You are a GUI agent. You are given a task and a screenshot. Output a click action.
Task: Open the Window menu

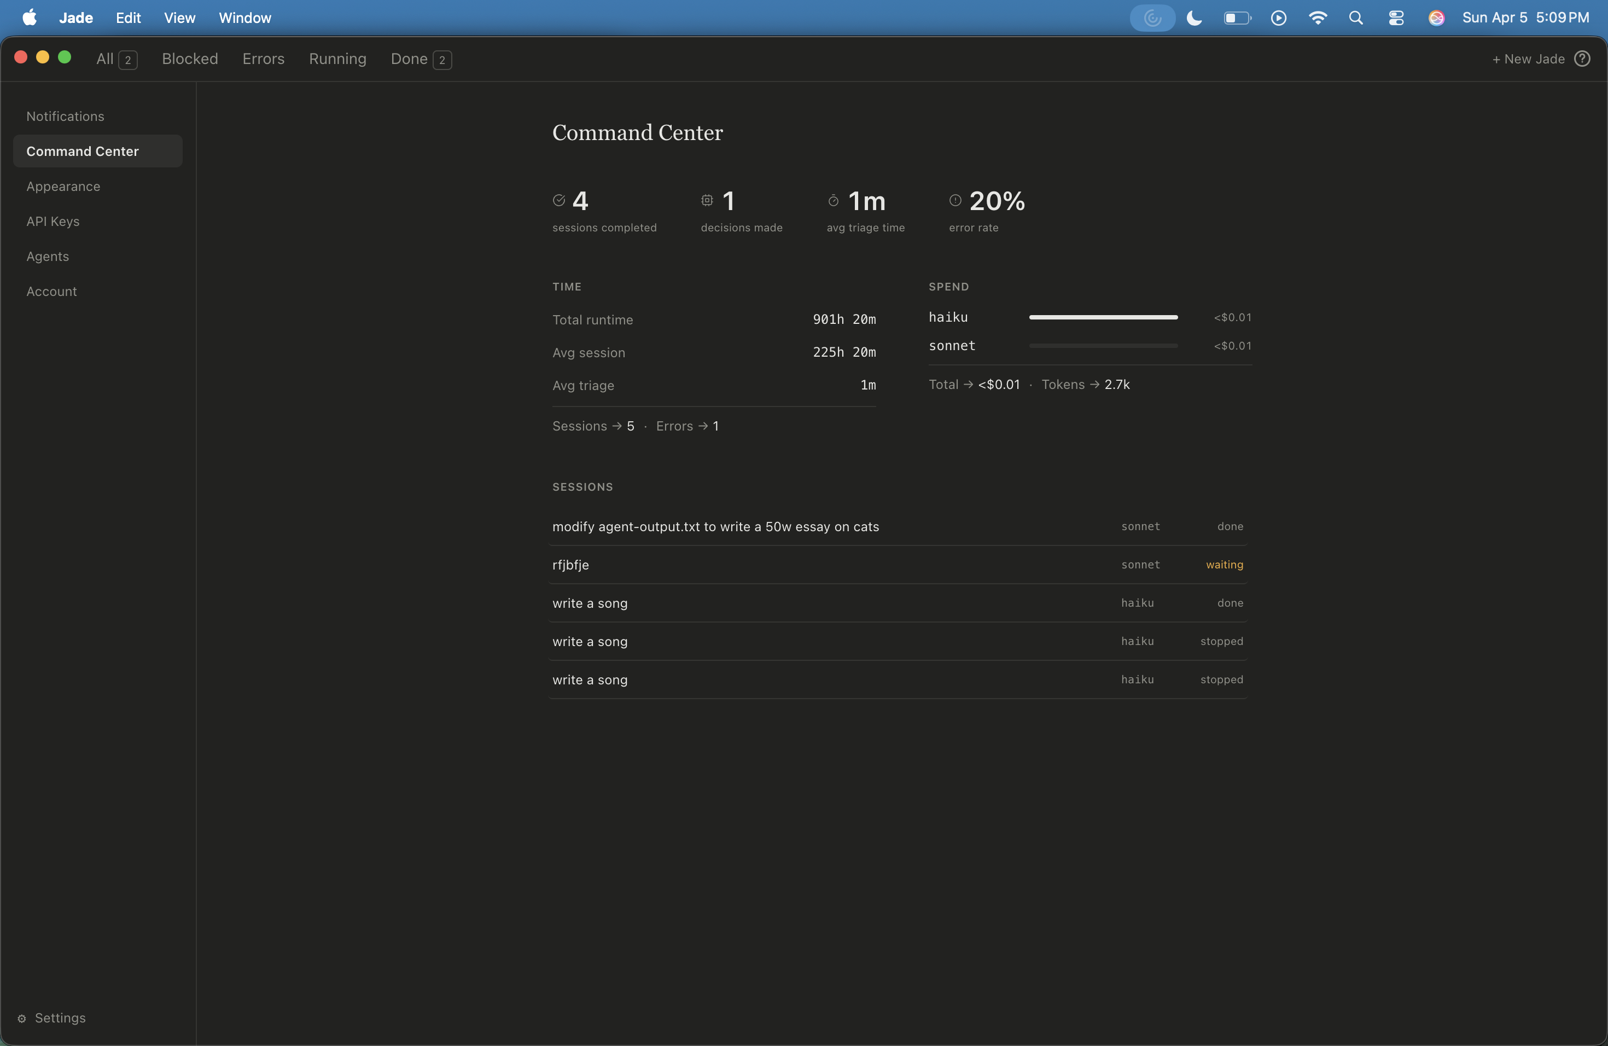point(244,18)
